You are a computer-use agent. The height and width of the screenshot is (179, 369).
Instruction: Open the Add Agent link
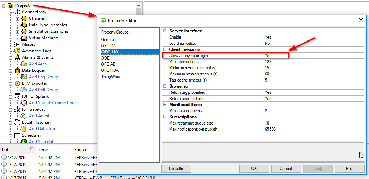coord(41,116)
